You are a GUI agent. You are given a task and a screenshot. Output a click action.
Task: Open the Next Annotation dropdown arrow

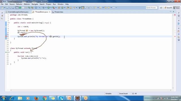pyautogui.click(x=98, y=8)
